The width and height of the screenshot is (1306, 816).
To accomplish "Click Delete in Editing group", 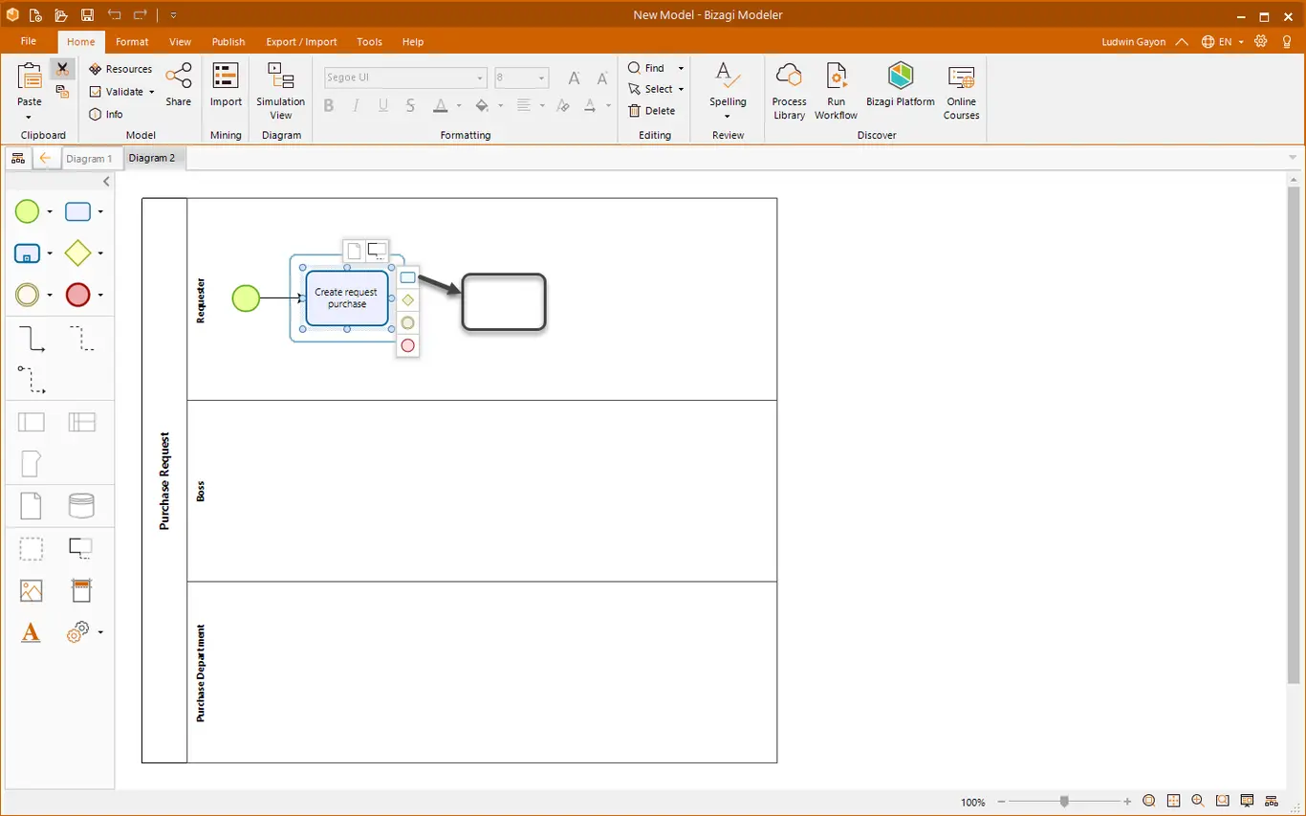I will tap(652, 111).
